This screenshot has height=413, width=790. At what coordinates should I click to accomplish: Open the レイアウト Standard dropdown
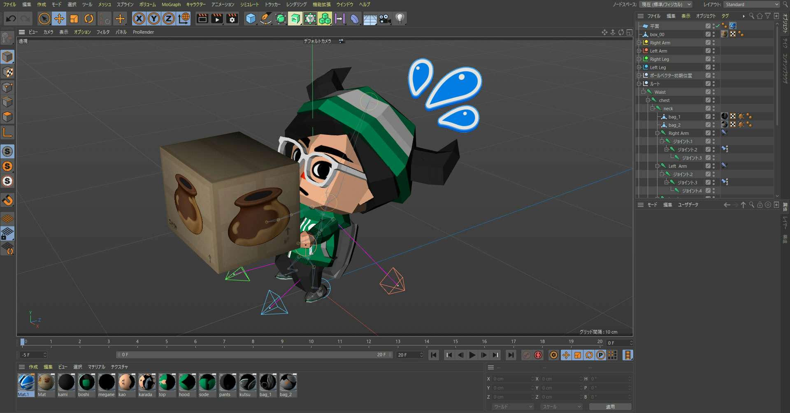pyautogui.click(x=751, y=5)
